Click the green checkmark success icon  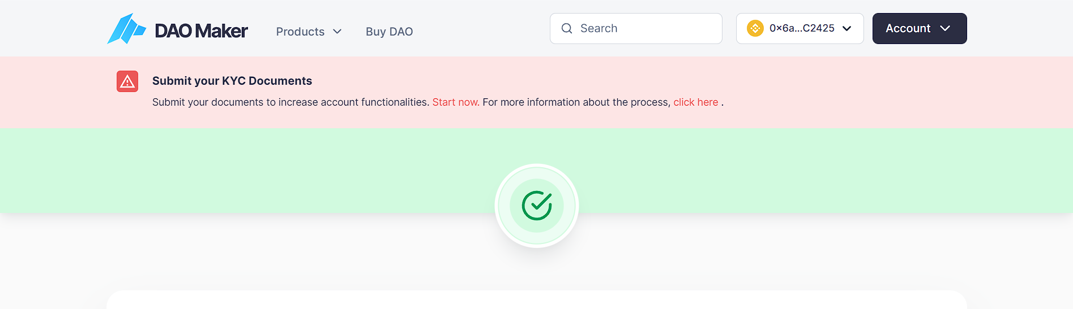[x=537, y=205]
